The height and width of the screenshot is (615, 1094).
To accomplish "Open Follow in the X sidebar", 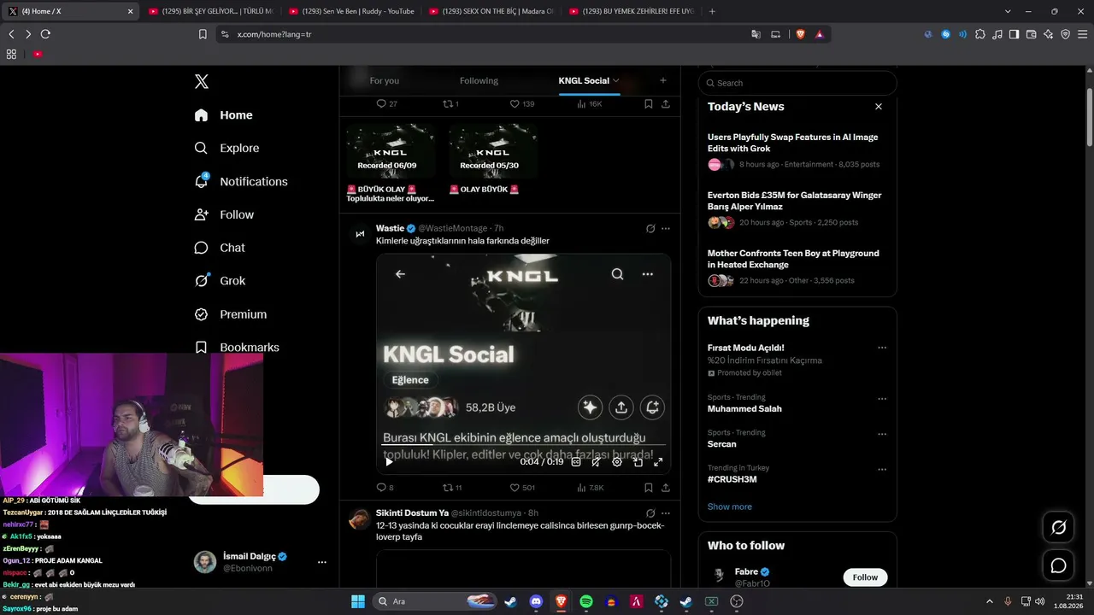I will tap(224, 214).
